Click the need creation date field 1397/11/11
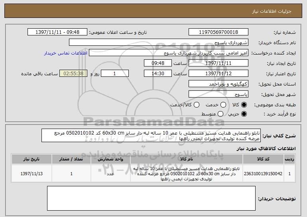 (x=218, y=63)
